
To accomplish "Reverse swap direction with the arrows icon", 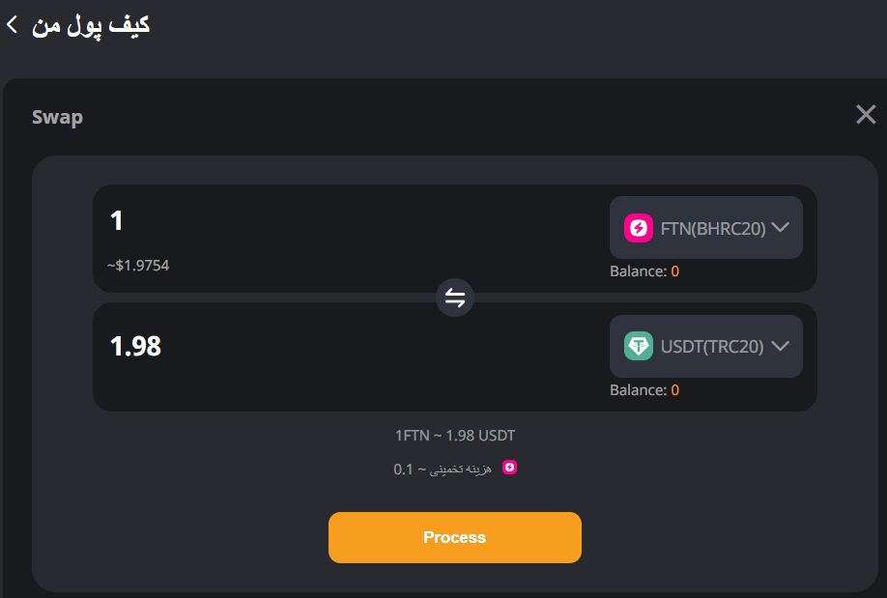I will [x=455, y=298].
